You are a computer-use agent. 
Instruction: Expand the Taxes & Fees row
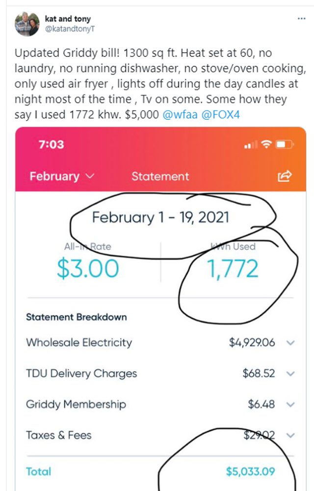pyautogui.click(x=290, y=436)
